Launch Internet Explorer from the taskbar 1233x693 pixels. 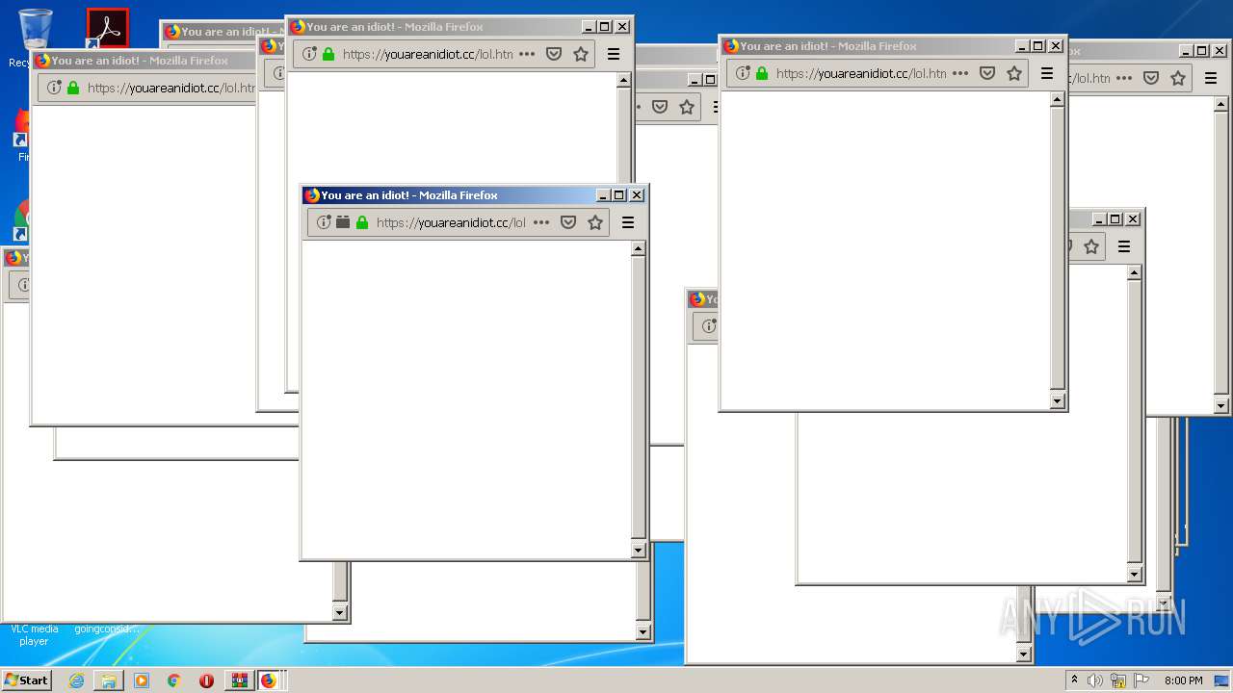pyautogui.click(x=76, y=680)
